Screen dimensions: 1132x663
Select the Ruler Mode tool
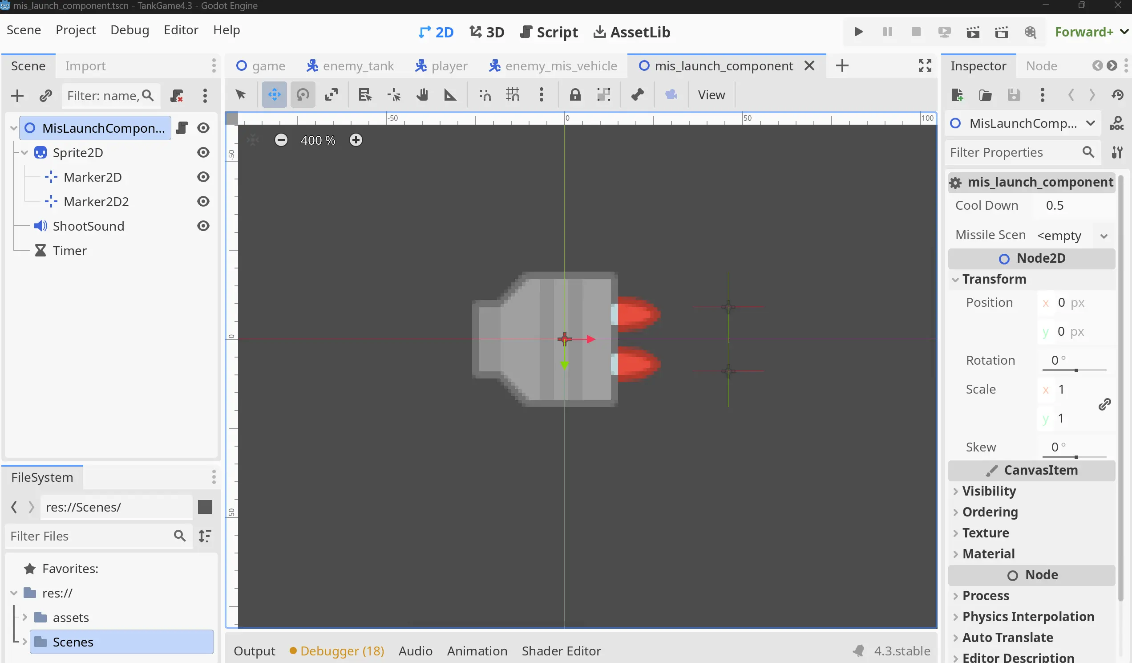[x=450, y=95]
